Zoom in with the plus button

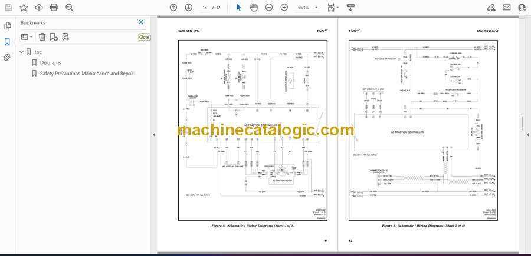pos(284,8)
